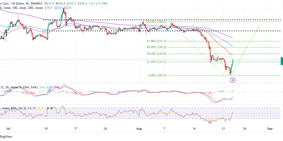Click the 14 date label on the time axis
This screenshot has width=283, height=141.
pos(194,129)
